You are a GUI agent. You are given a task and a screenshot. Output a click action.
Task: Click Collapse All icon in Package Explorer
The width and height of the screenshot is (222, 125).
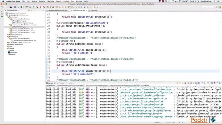coord(29,10)
